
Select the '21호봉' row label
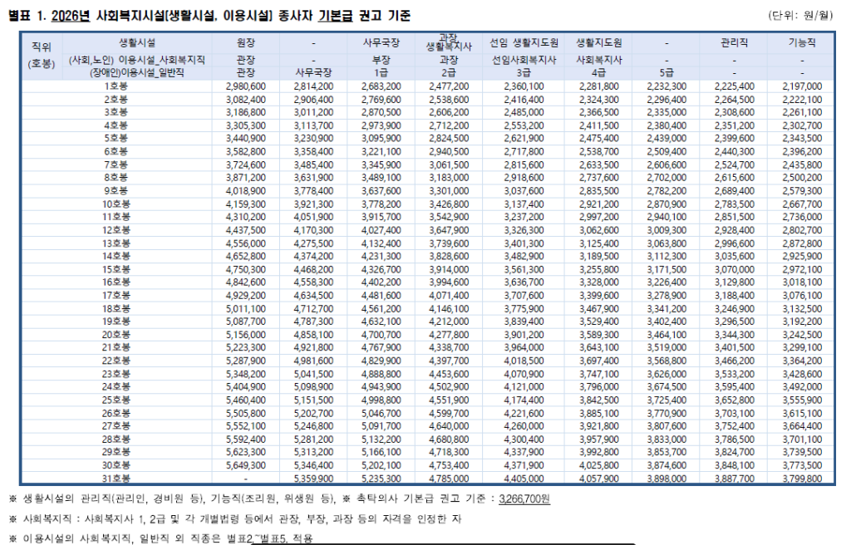(116, 347)
